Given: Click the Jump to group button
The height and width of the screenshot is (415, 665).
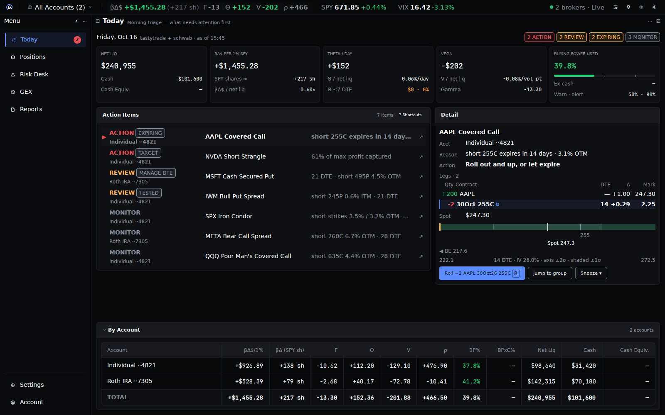Looking at the screenshot, I should pyautogui.click(x=550, y=273).
